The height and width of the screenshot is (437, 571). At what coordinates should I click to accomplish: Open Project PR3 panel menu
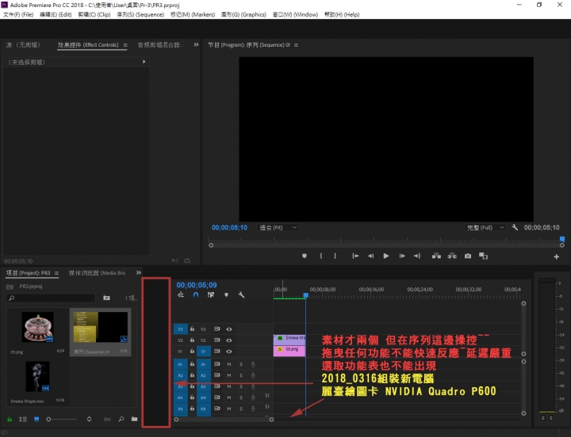tap(56, 273)
